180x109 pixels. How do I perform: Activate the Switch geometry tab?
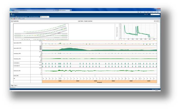44,17
